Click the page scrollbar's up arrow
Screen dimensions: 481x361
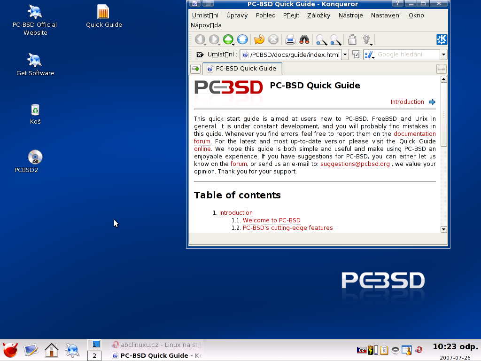(443, 79)
